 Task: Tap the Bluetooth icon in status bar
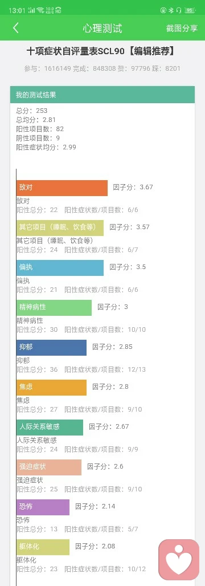coord(171,10)
